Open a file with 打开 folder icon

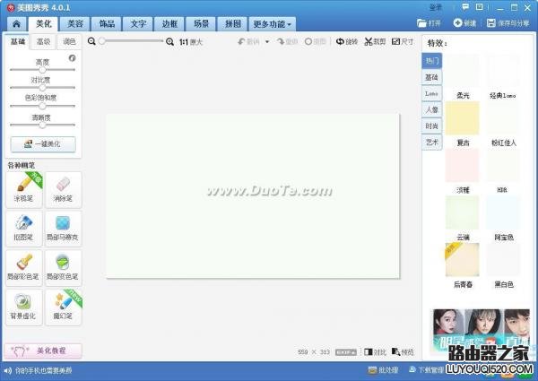429,23
